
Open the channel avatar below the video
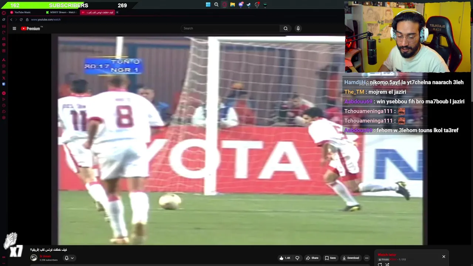(x=34, y=258)
